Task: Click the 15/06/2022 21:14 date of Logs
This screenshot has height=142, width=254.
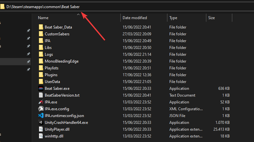Action: (137, 54)
